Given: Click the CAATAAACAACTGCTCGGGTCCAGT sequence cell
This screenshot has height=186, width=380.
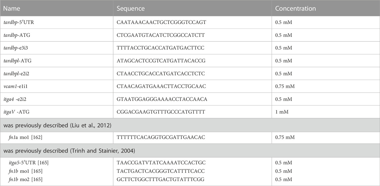Looking at the screenshot, I should [x=192, y=23].
